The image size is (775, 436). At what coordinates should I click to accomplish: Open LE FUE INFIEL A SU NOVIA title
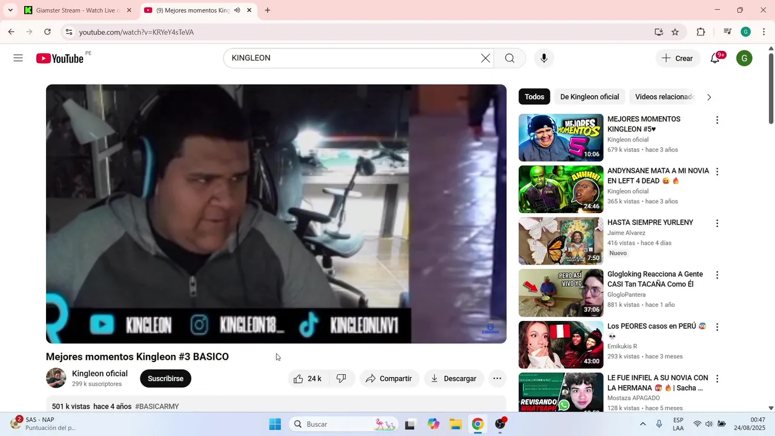(658, 383)
